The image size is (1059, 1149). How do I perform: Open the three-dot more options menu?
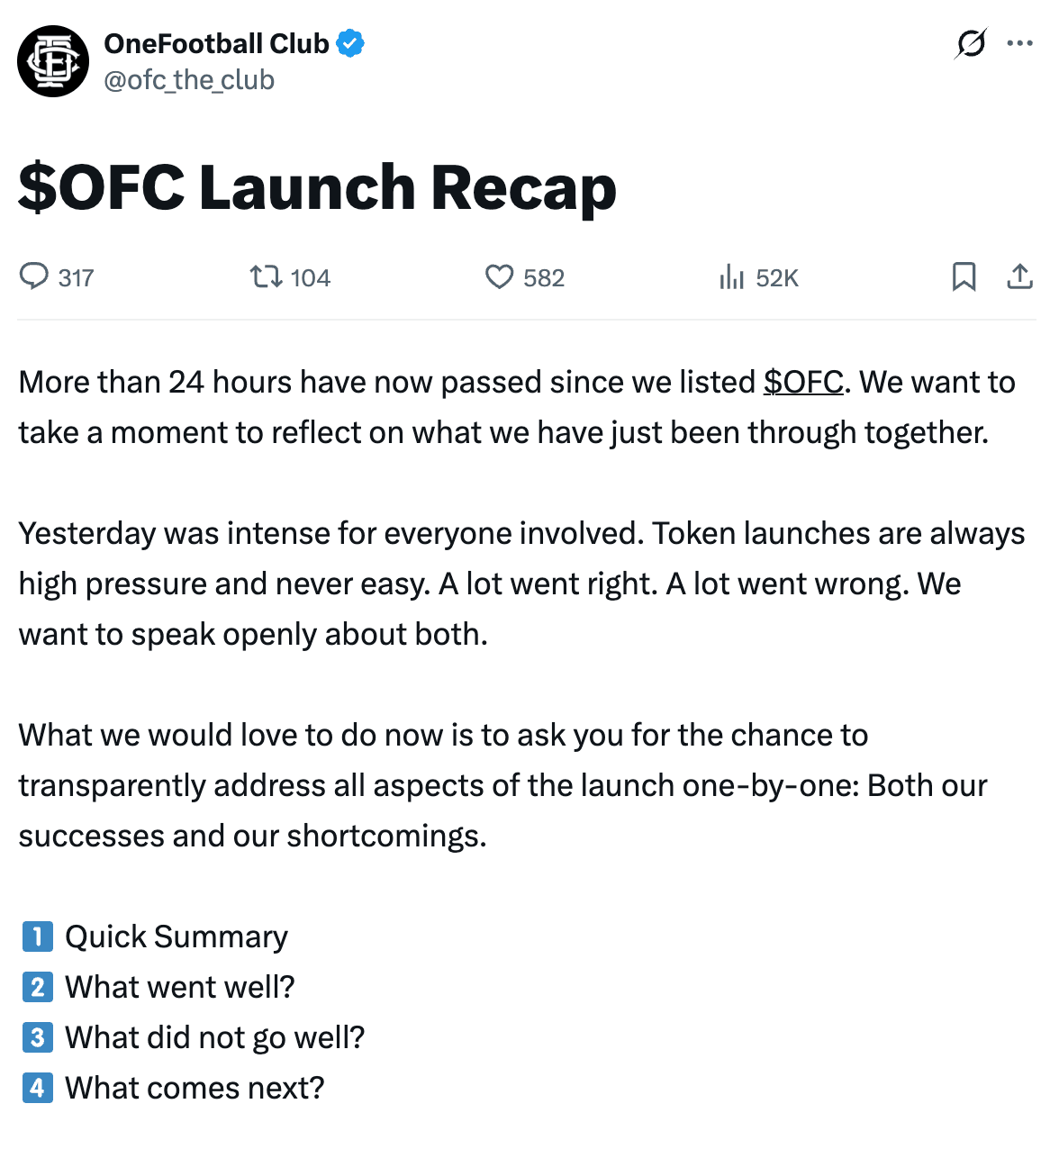(x=1019, y=43)
